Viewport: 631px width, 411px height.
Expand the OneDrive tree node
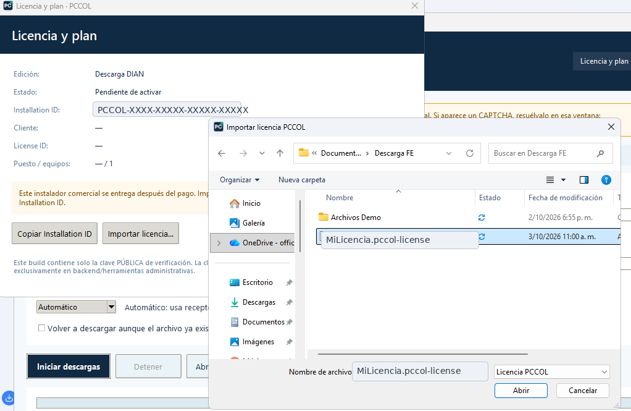(219, 242)
